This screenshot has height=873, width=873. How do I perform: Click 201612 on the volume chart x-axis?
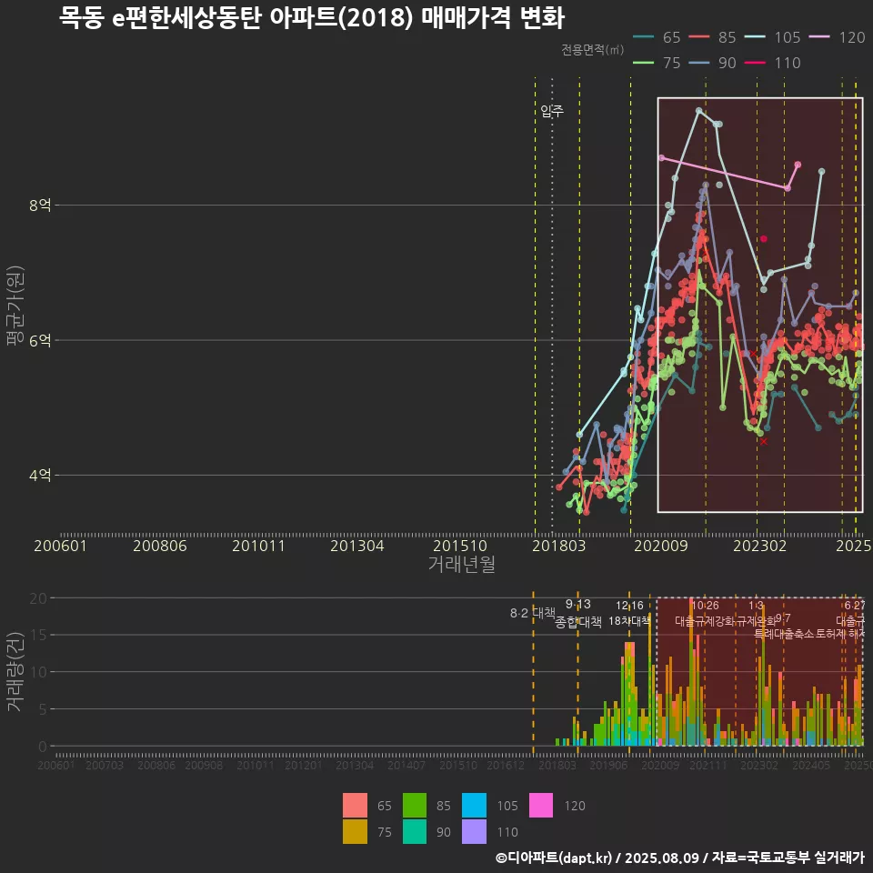tap(506, 766)
